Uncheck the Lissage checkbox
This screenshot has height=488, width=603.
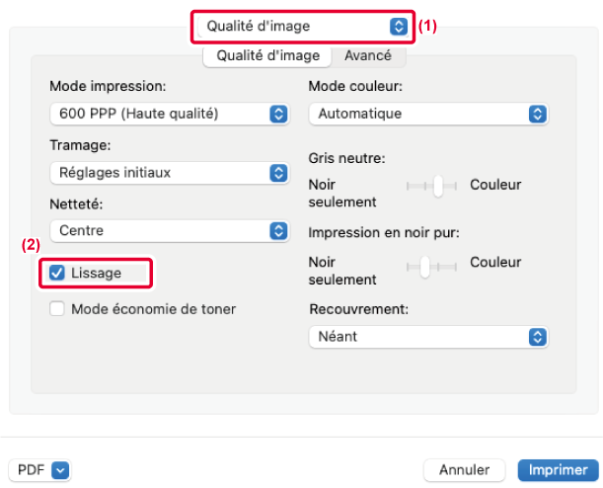[57, 273]
